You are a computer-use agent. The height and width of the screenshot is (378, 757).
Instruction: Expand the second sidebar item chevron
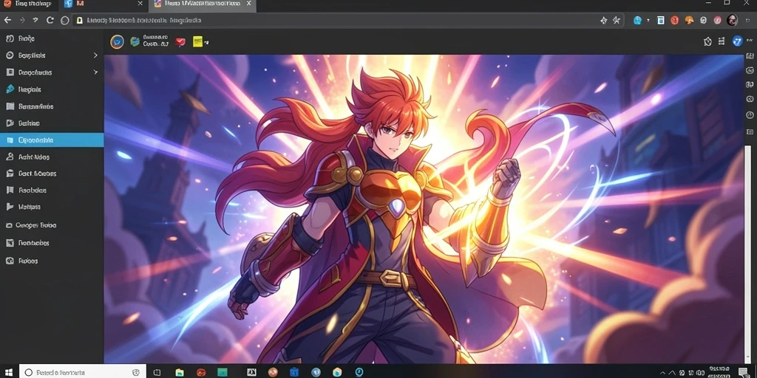(95, 55)
